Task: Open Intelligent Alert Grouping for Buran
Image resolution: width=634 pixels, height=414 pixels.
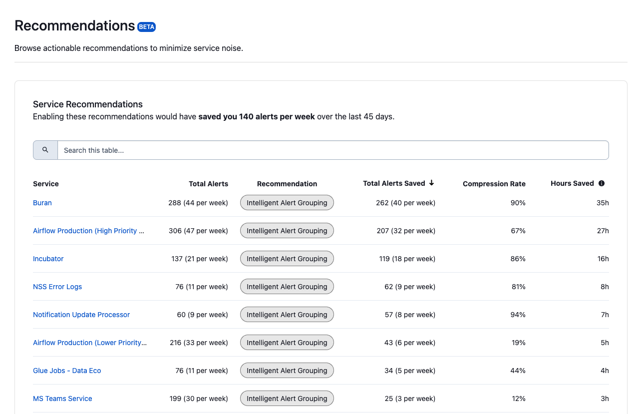Action: (x=287, y=202)
